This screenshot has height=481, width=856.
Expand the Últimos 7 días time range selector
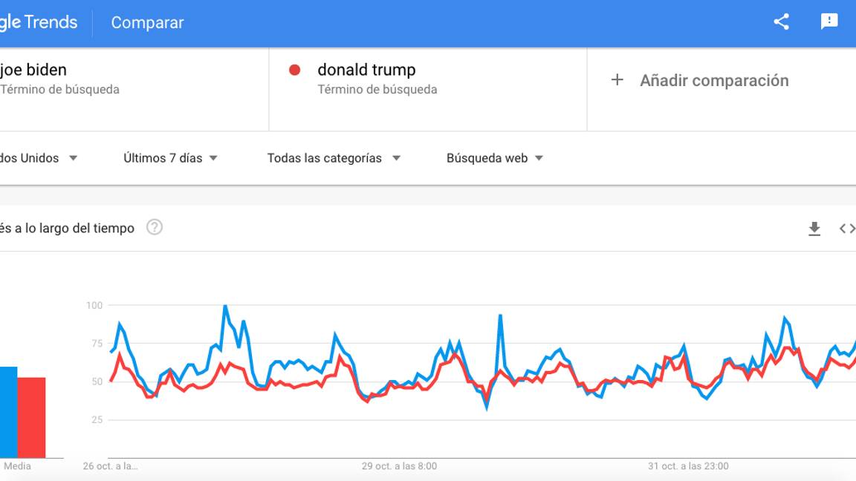point(170,157)
